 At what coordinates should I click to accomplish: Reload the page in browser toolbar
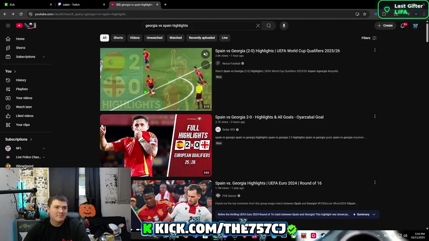click(x=21, y=14)
